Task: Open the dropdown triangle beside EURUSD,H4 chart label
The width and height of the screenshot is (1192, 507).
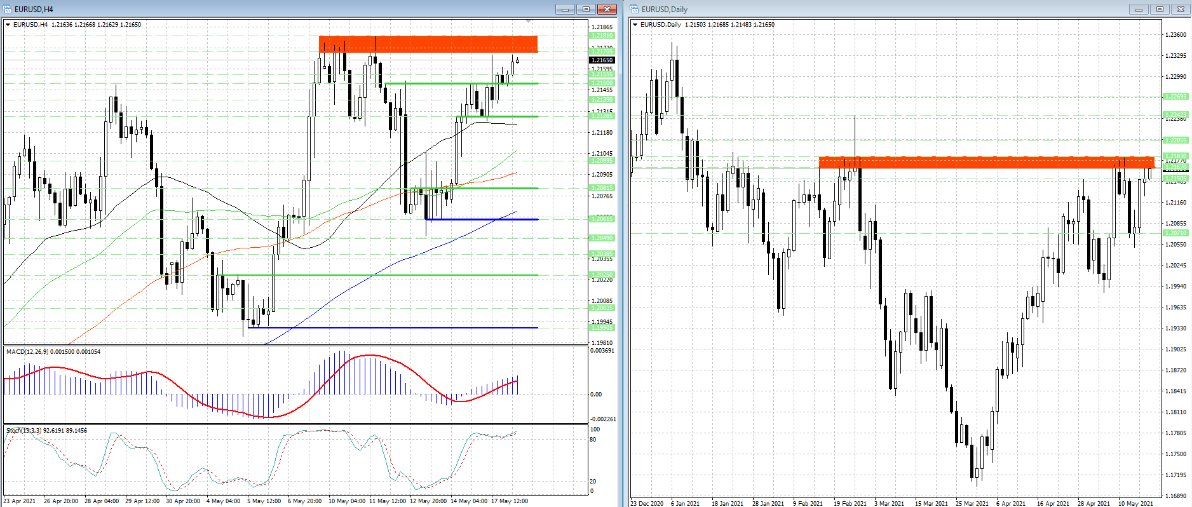Action: pos(8,25)
